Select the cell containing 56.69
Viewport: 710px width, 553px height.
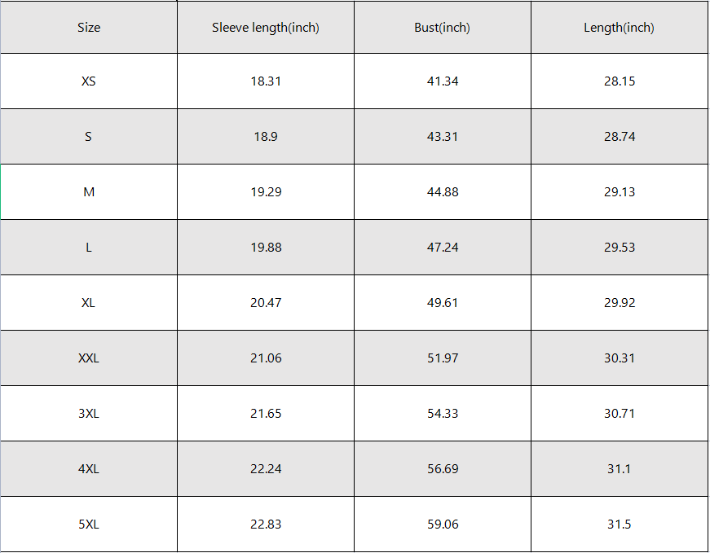click(x=443, y=469)
